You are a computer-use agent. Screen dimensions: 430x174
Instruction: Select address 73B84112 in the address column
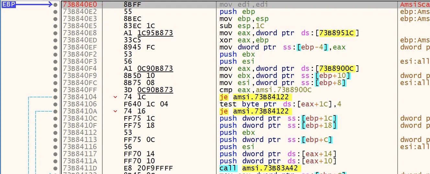[x=80, y=133]
